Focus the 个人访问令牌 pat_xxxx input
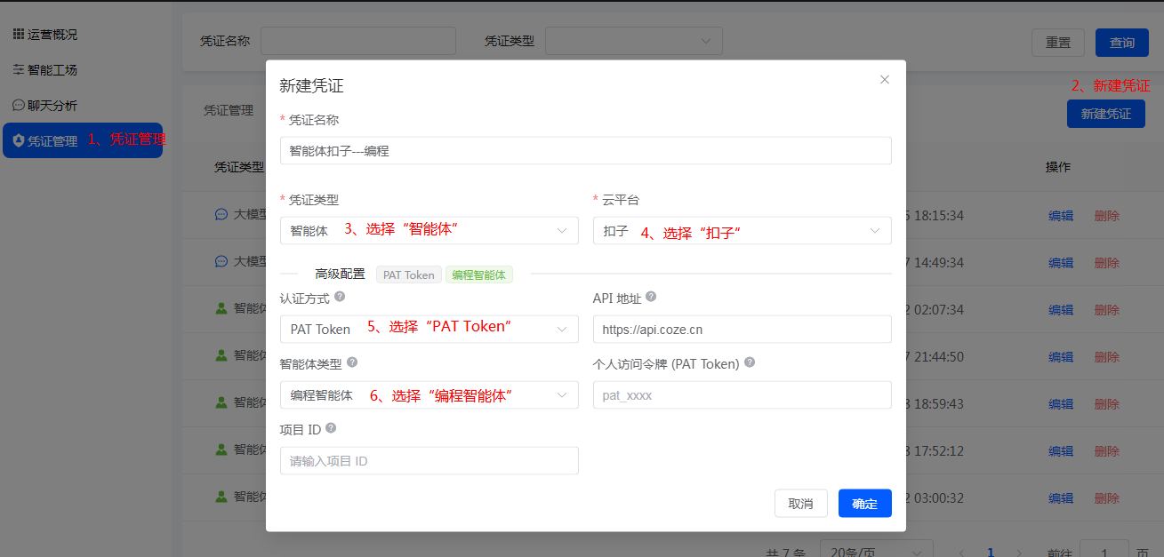Image resolution: width=1164 pixels, height=557 pixels. pos(742,395)
